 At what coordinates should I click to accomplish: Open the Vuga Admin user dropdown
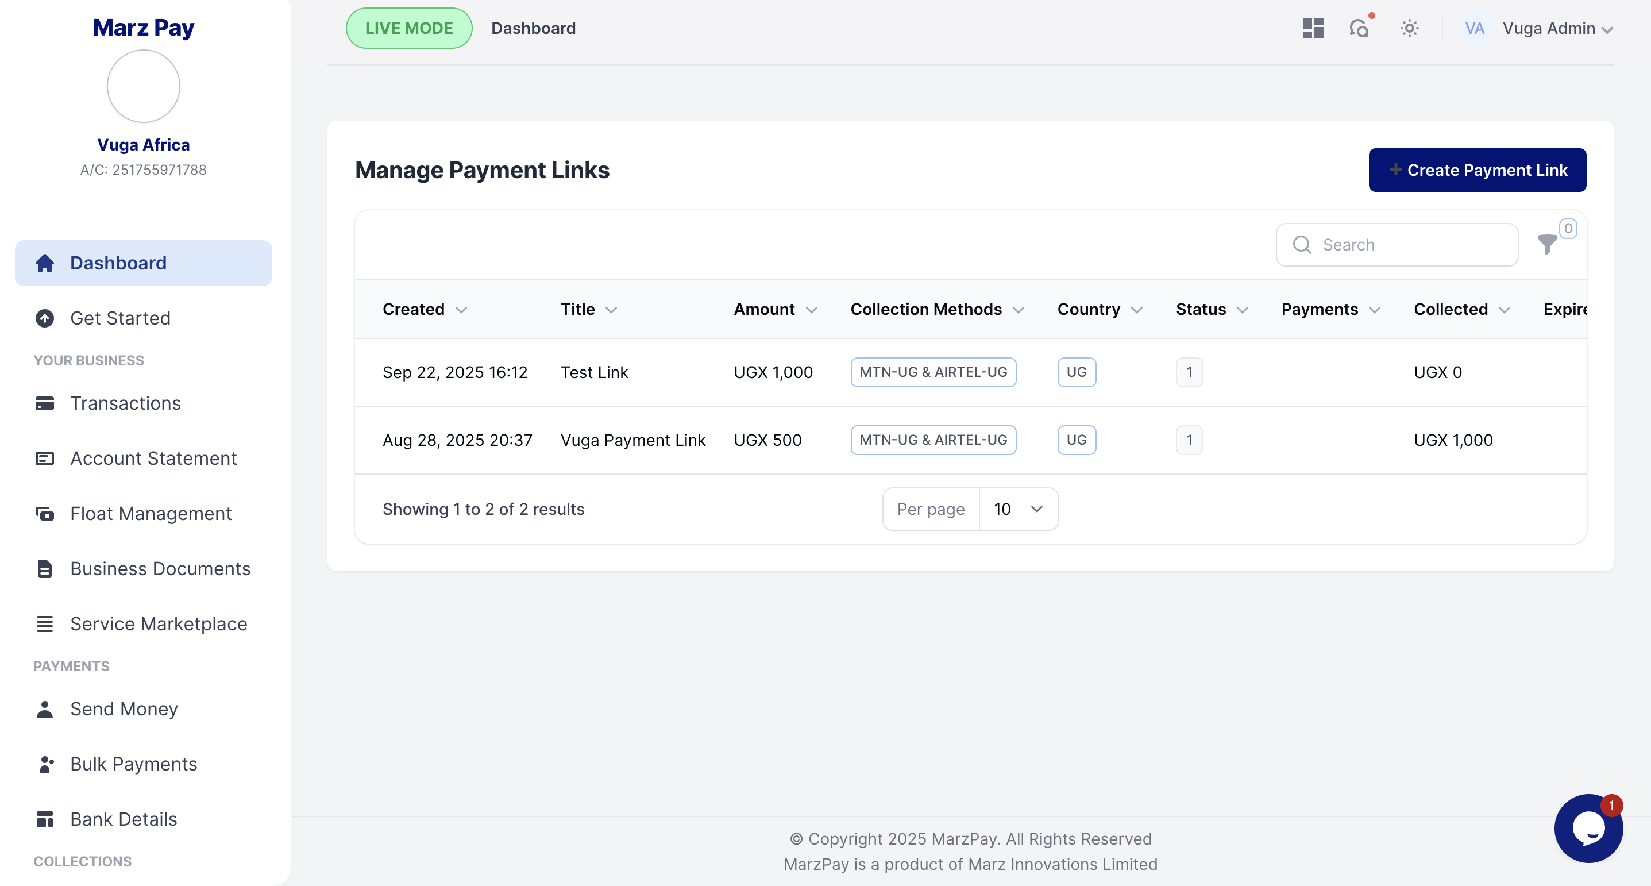pyautogui.click(x=1557, y=28)
